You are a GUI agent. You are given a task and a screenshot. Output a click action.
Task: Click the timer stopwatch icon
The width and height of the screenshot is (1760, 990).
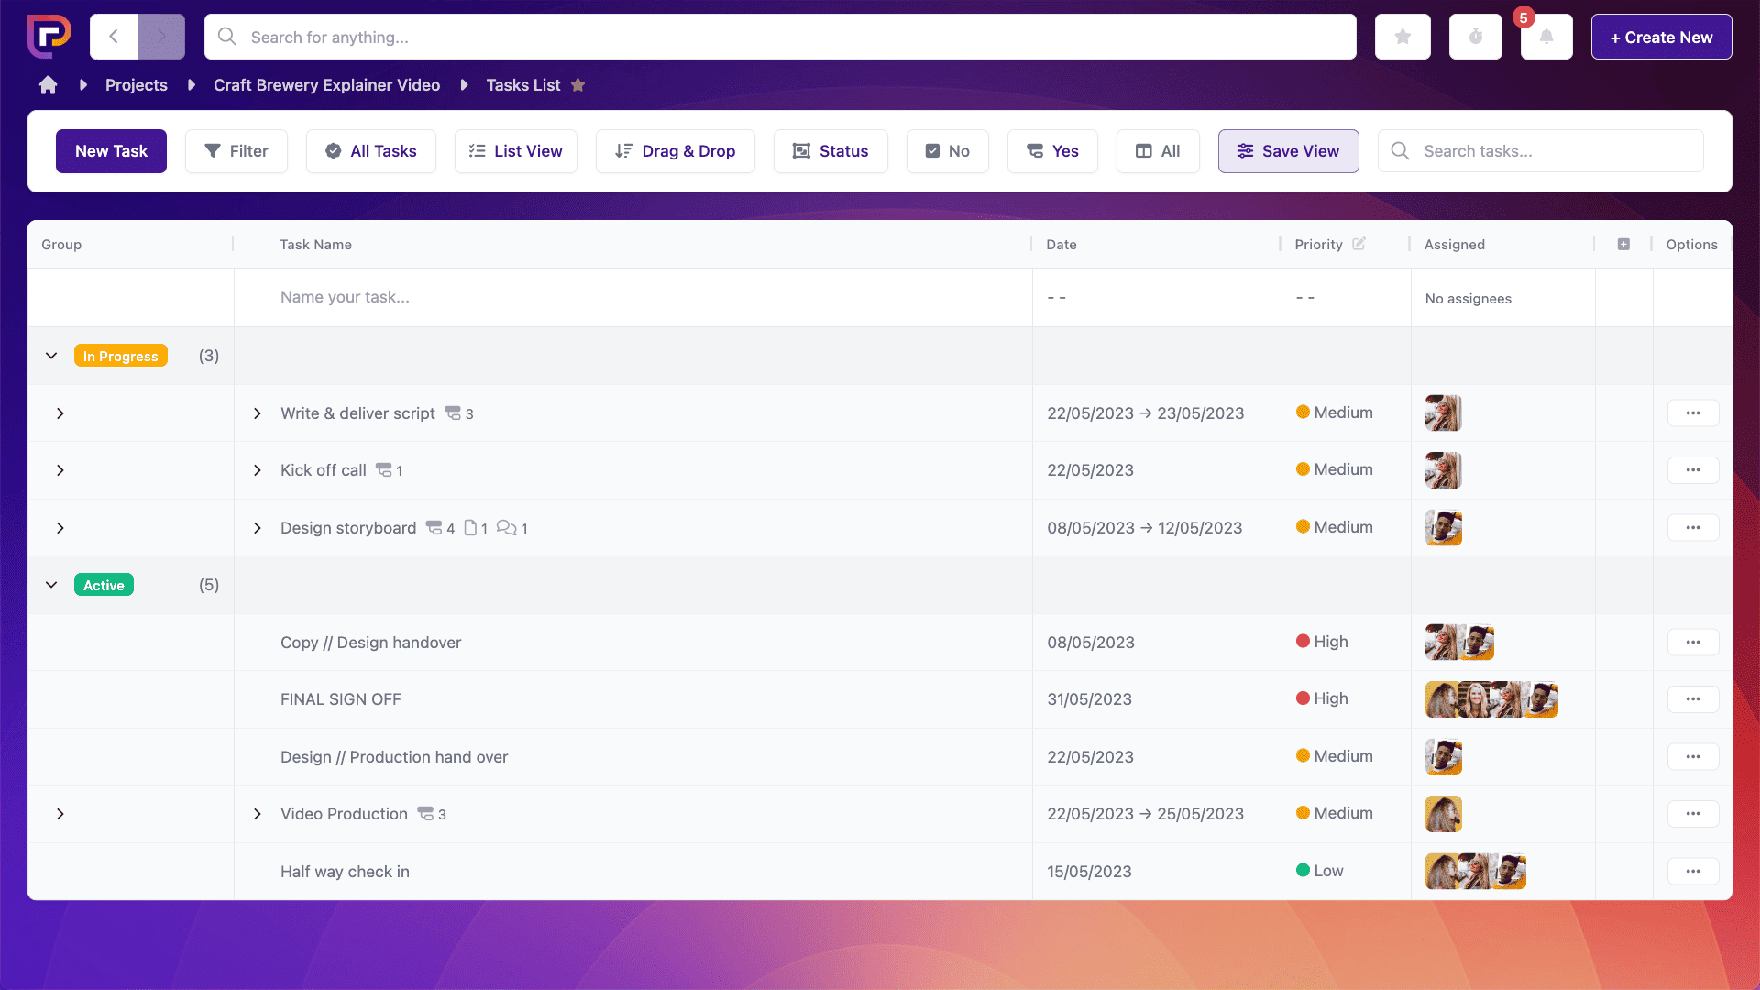point(1475,37)
